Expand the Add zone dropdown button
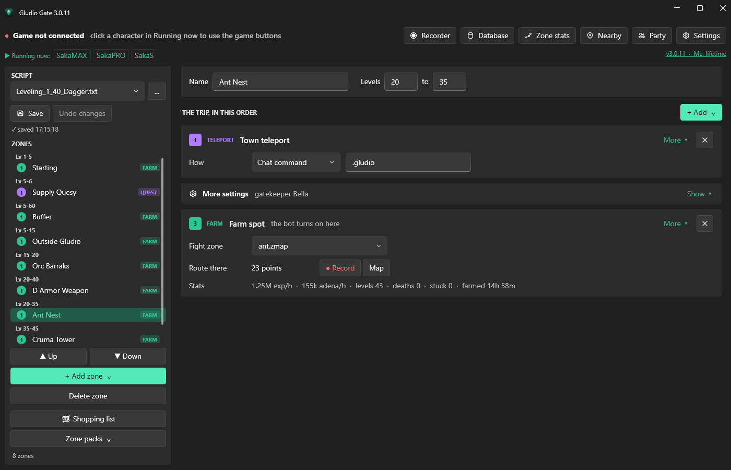731x470 pixels. [x=88, y=376]
